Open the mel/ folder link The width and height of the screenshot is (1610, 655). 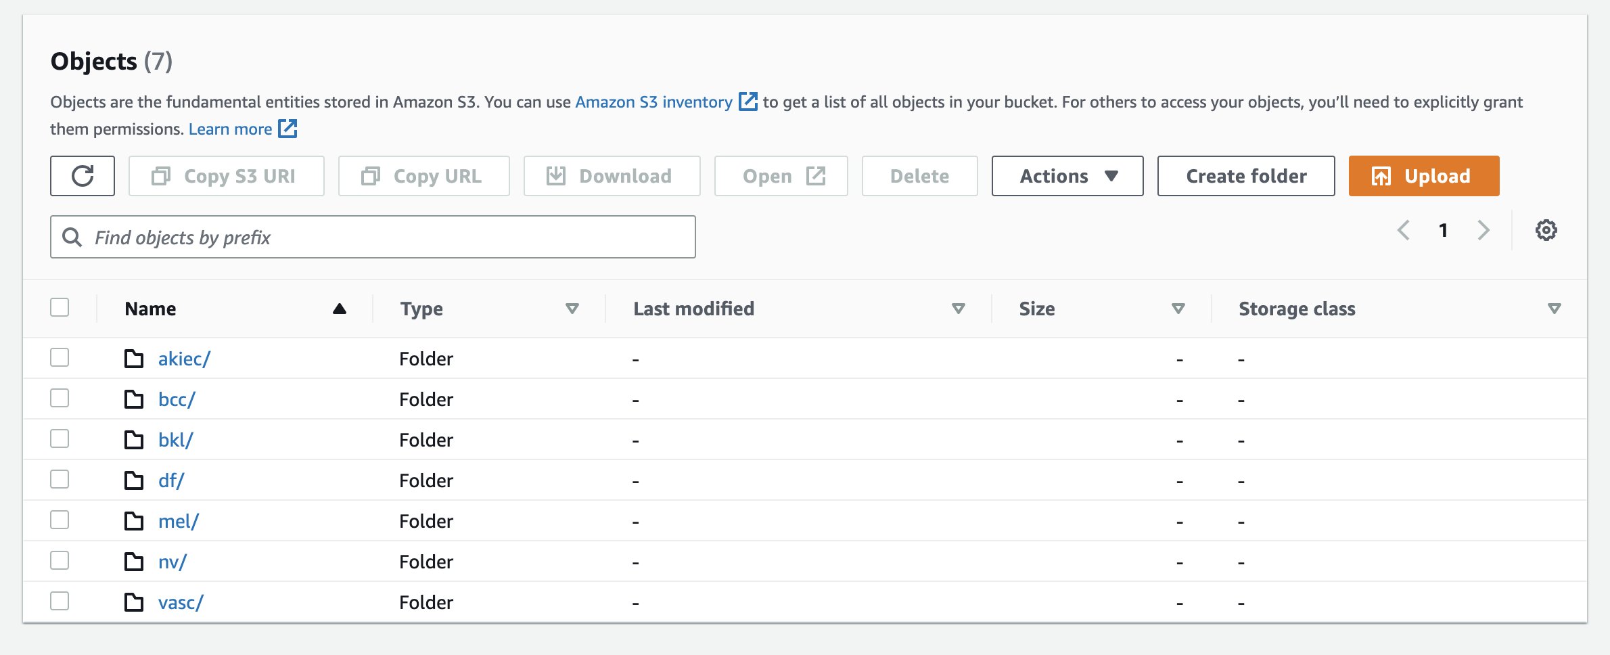(179, 521)
